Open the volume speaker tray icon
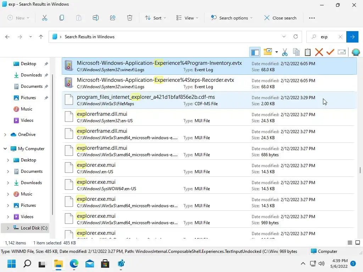Image resolution: width=363 pixels, height=272 pixels. [x=321, y=263]
